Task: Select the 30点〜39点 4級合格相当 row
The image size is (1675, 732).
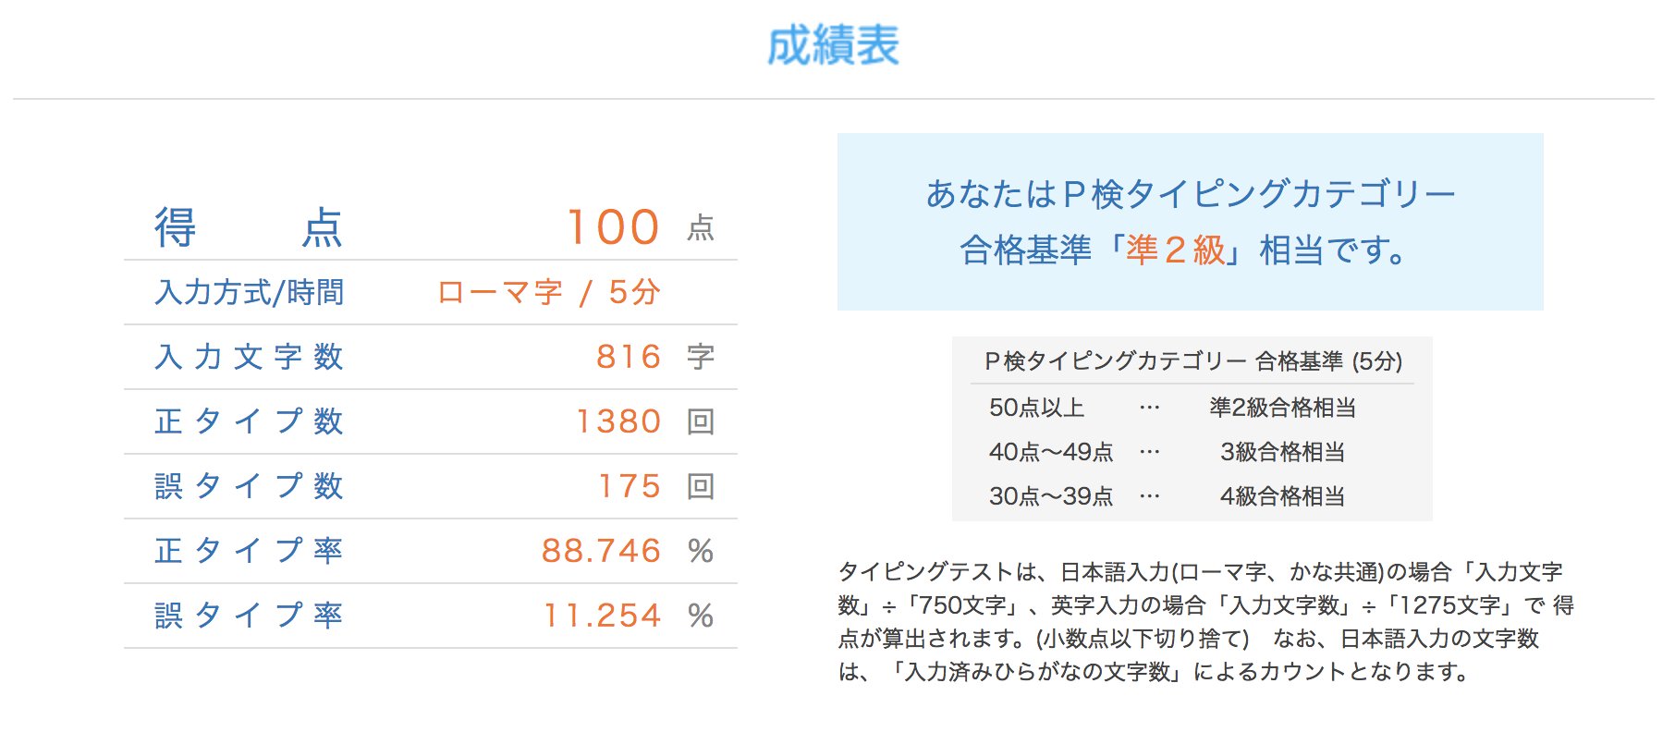Action: 1167,496
